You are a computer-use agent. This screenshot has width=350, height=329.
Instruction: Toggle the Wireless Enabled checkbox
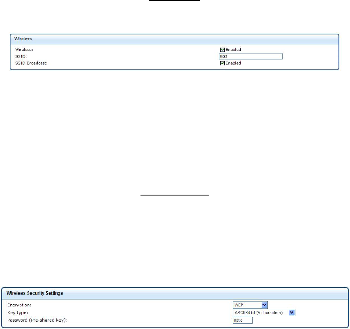222,50
